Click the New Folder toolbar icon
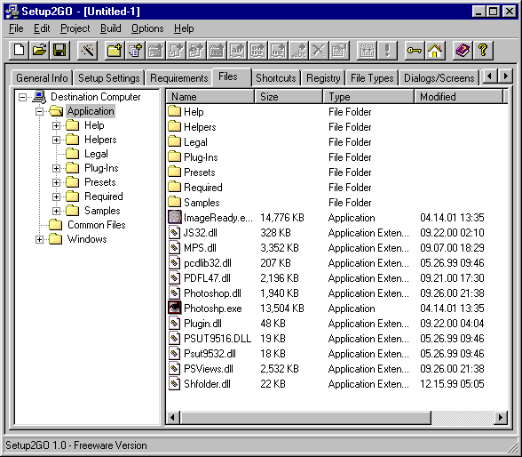The image size is (522, 457). [x=115, y=51]
